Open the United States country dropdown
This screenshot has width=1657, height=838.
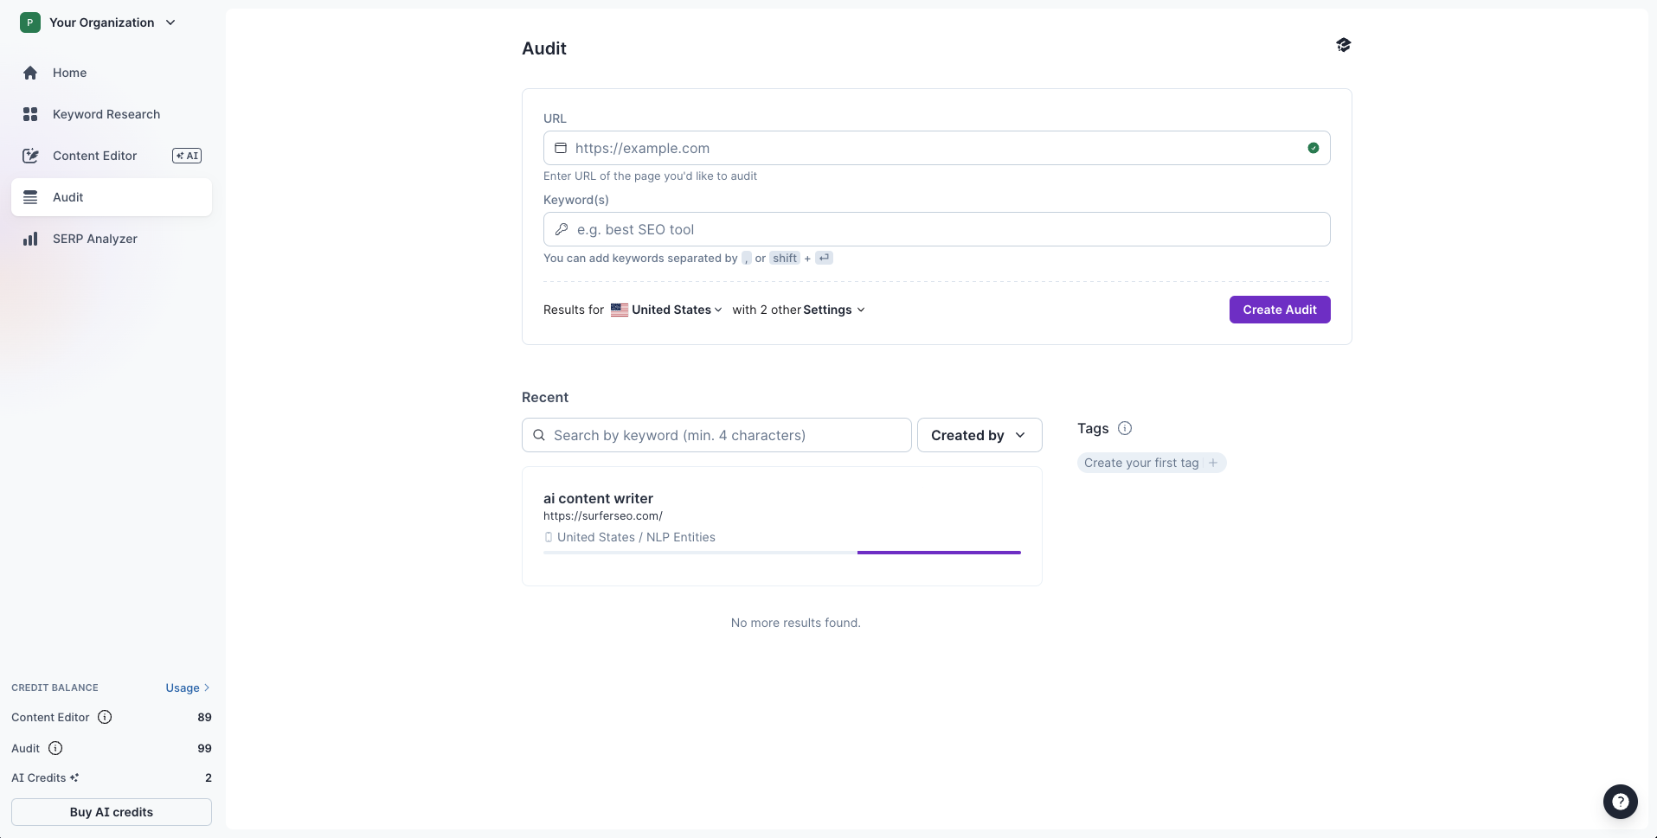point(667,310)
